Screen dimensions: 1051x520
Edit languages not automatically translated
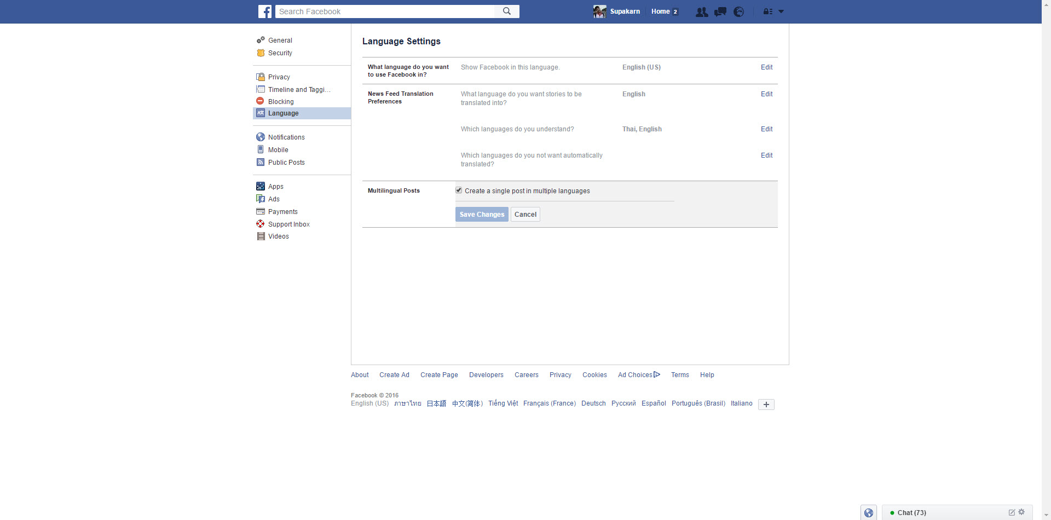766,155
